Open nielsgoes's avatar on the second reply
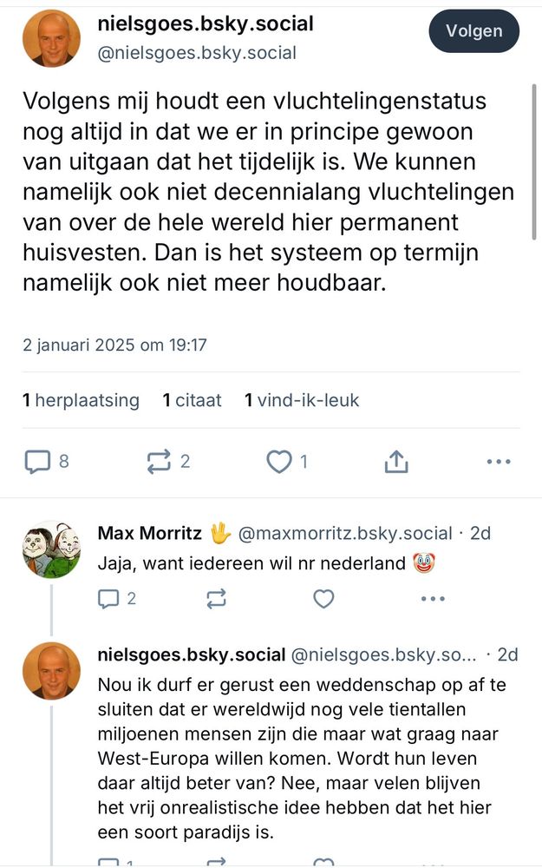 coord(50,672)
